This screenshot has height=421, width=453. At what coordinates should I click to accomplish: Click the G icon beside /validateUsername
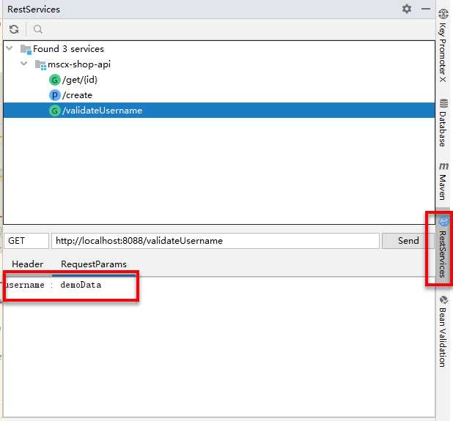tap(54, 111)
